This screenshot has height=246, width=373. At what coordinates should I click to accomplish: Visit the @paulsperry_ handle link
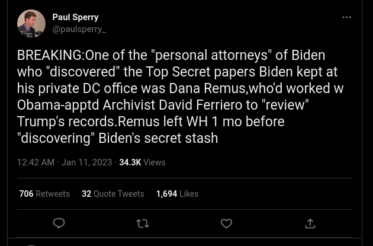(79, 29)
